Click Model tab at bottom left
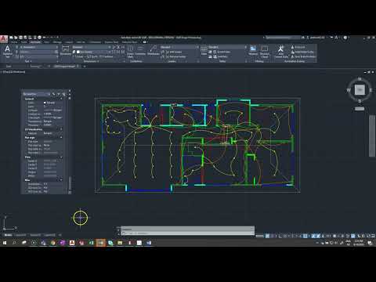The width and height of the screenshot is (376, 282). (8, 235)
